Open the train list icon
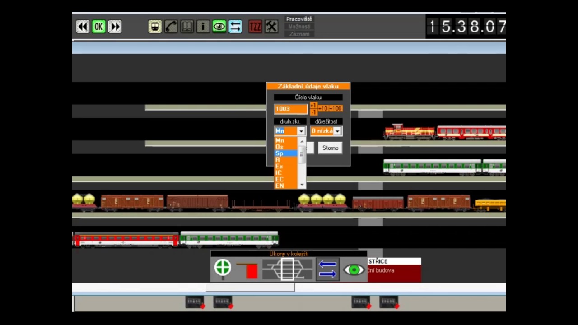Screen dimensions: 578x325 [x=155, y=27]
